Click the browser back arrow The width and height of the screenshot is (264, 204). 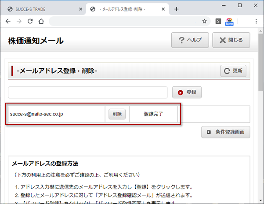8,21
